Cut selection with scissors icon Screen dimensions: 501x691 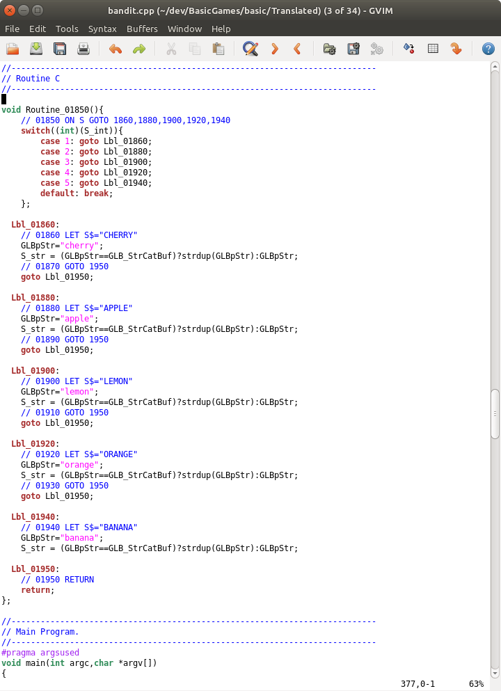[171, 49]
